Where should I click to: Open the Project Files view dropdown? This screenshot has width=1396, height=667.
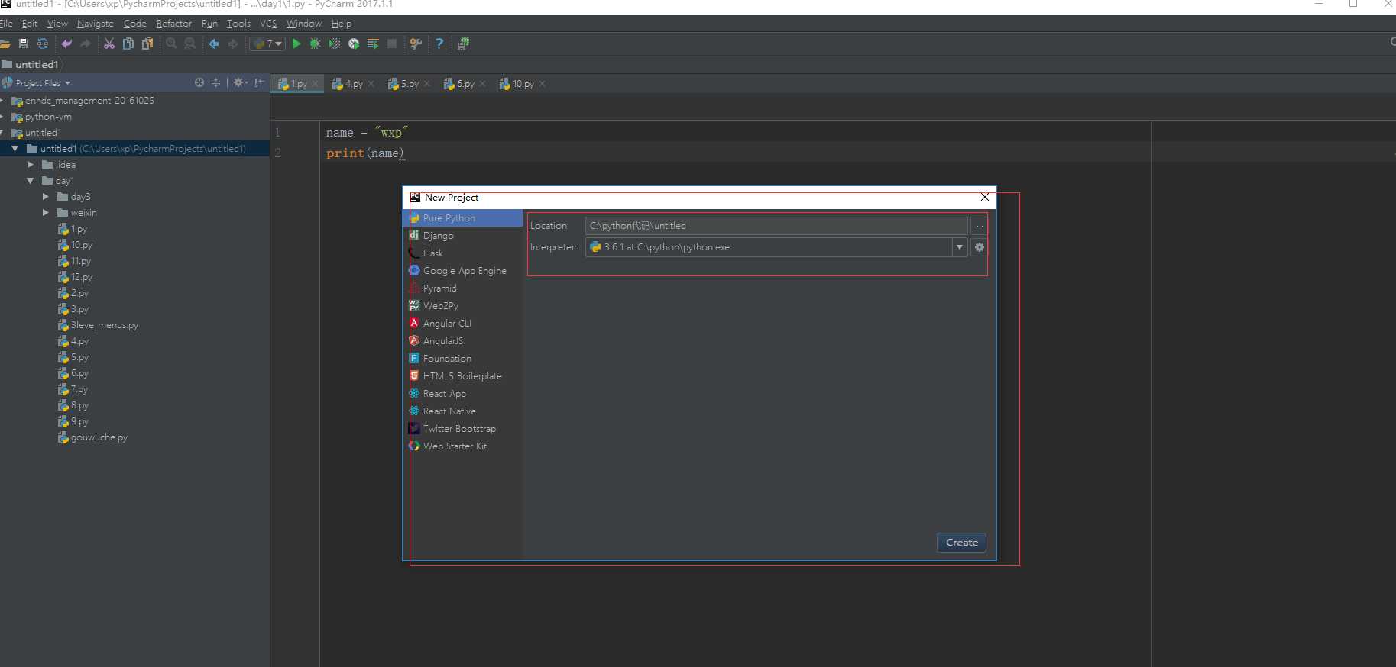(43, 83)
